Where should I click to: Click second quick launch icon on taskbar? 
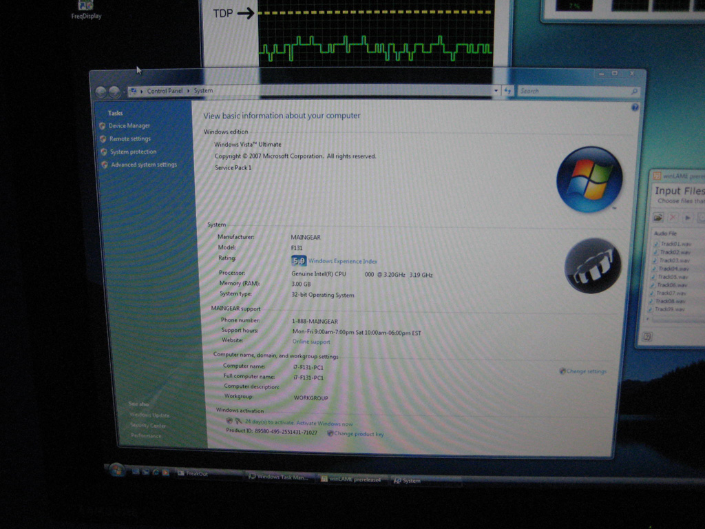click(146, 473)
